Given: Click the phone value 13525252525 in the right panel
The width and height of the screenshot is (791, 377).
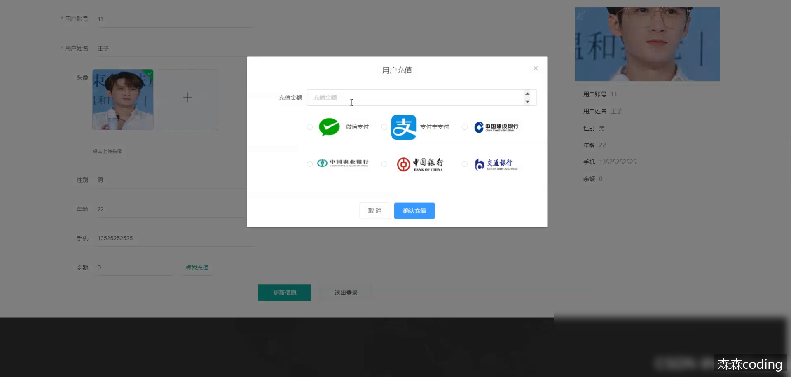Looking at the screenshot, I should [618, 162].
